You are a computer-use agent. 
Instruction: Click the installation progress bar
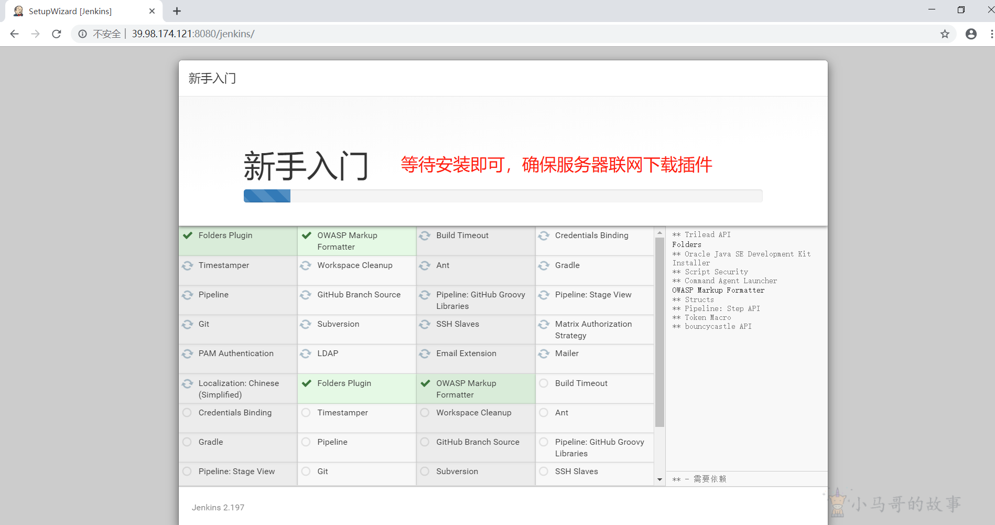click(503, 196)
